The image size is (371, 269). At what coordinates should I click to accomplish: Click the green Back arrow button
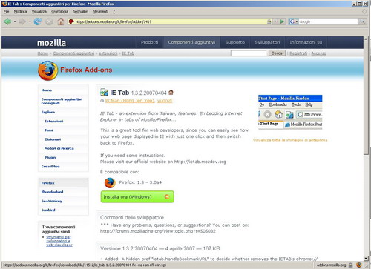point(7,21)
